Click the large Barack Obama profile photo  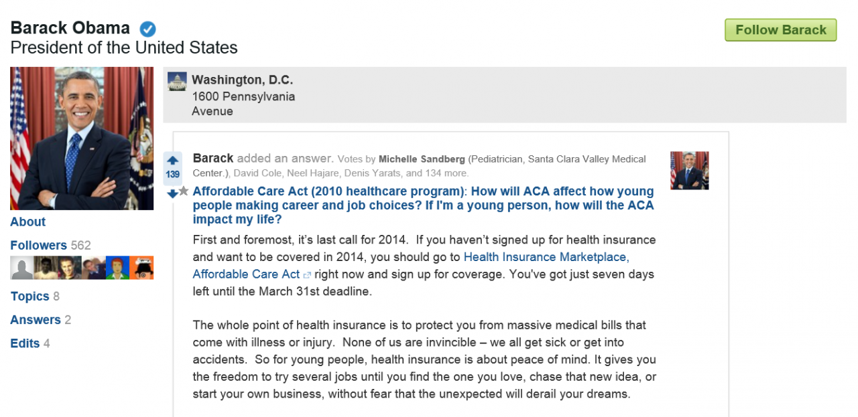coord(82,139)
